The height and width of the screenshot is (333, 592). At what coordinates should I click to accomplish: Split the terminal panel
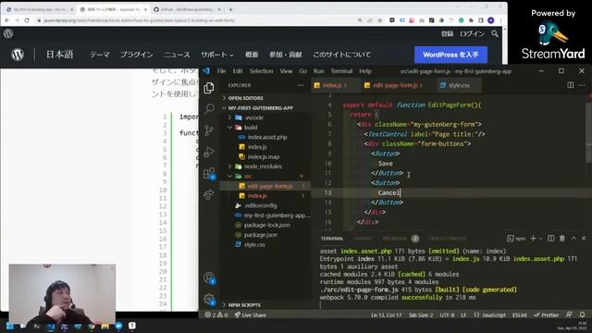click(551, 239)
